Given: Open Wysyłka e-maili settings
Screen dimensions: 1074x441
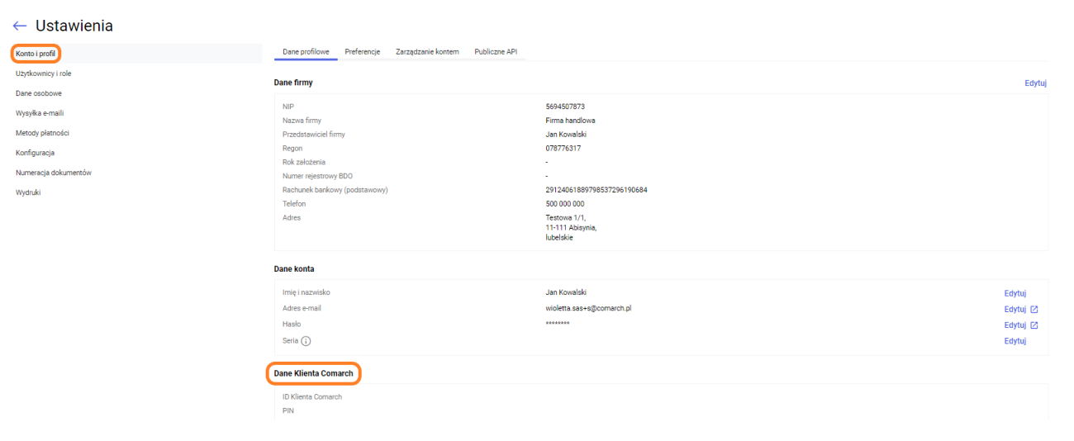Looking at the screenshot, I should [x=40, y=113].
